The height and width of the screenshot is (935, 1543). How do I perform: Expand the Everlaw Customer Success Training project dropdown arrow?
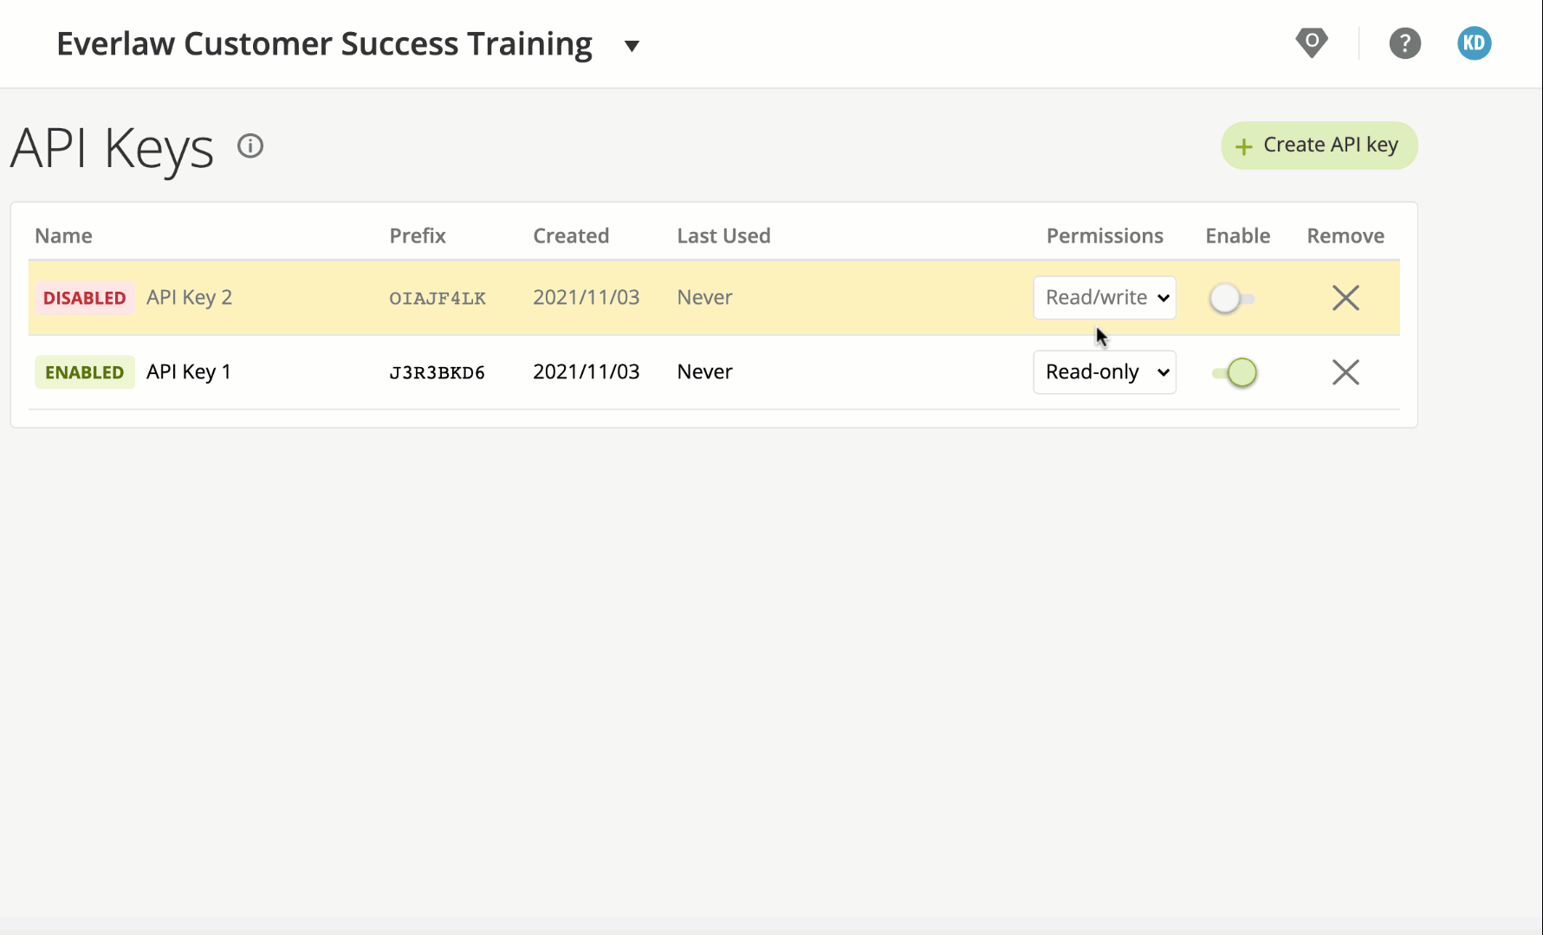632,46
